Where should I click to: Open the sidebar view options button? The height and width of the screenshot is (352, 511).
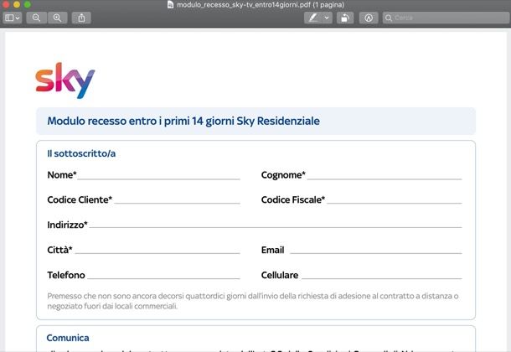click(13, 18)
